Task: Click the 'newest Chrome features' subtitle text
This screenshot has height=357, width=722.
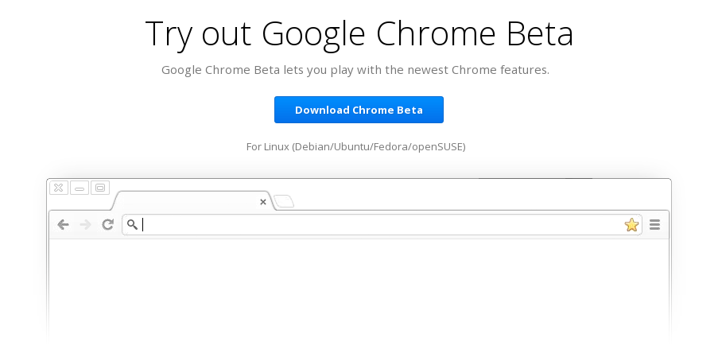Action: click(x=478, y=70)
